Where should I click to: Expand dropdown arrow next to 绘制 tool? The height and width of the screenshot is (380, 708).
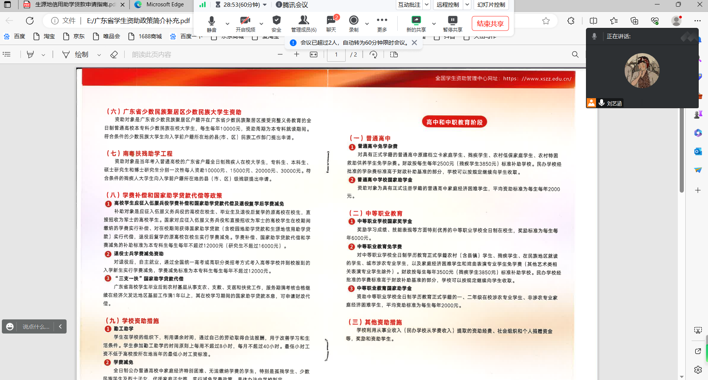pos(99,55)
